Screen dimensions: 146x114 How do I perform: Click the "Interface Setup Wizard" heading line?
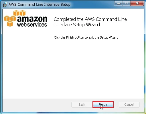point(77,25)
